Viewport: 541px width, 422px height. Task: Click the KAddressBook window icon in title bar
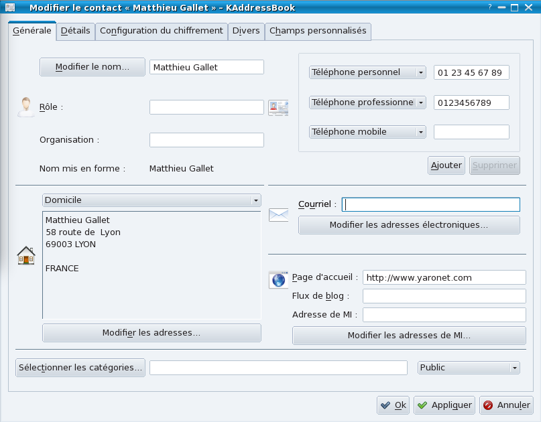pyautogui.click(x=10, y=7)
